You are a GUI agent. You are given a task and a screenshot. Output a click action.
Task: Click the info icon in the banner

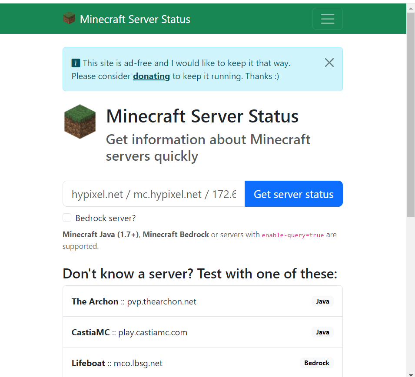(76, 63)
